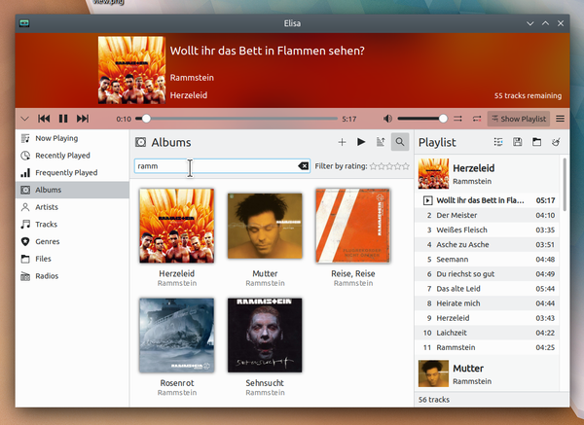The width and height of the screenshot is (584, 425).
Task: Switch to the Genres view
Action: coord(48,241)
